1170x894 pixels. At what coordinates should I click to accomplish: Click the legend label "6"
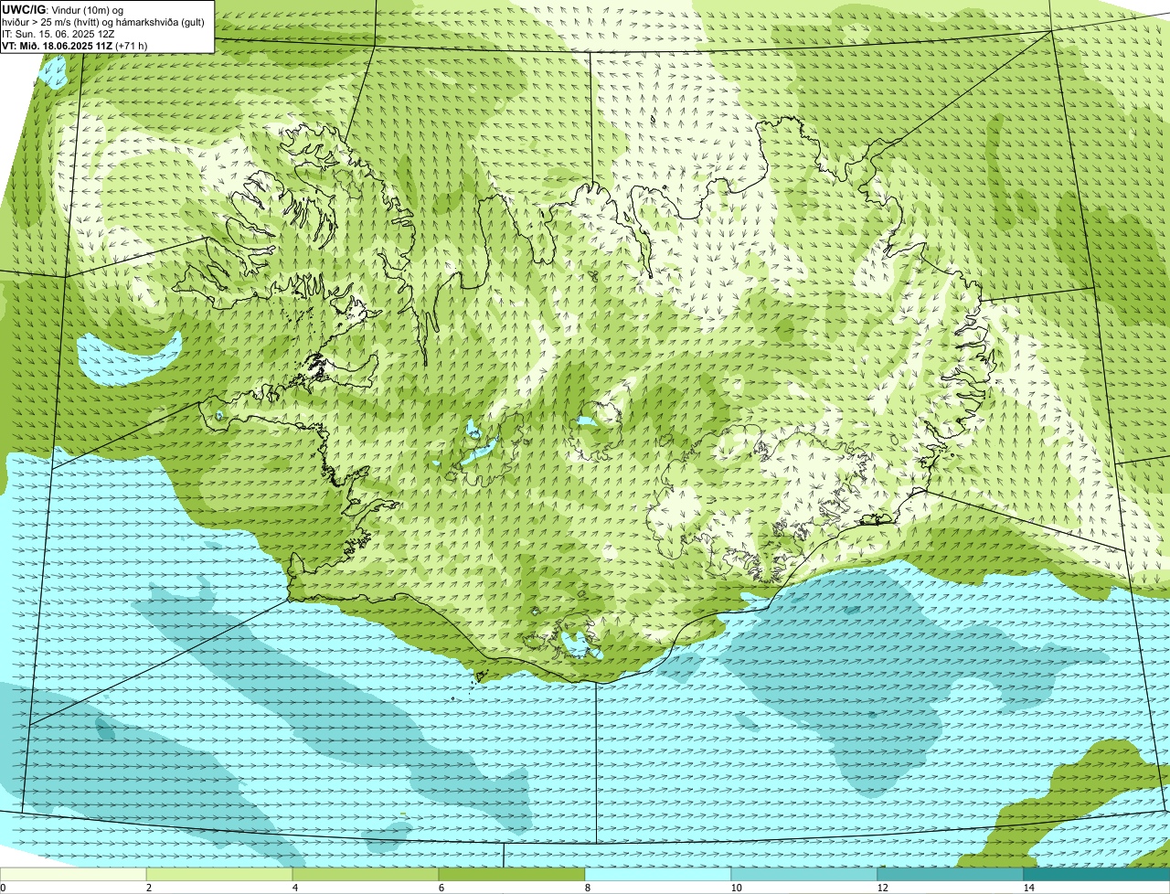click(441, 888)
